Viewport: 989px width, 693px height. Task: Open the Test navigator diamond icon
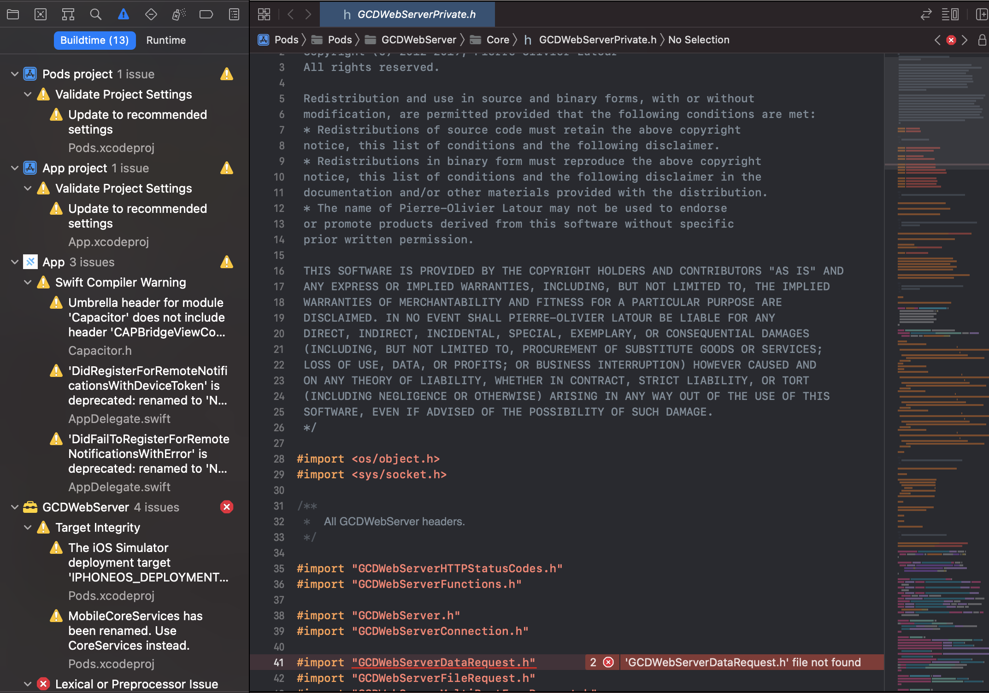click(x=151, y=14)
